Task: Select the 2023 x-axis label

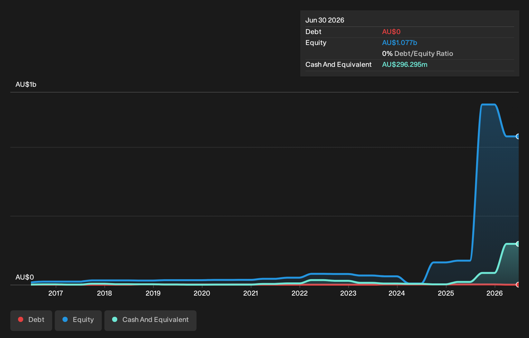Action: pos(348,293)
